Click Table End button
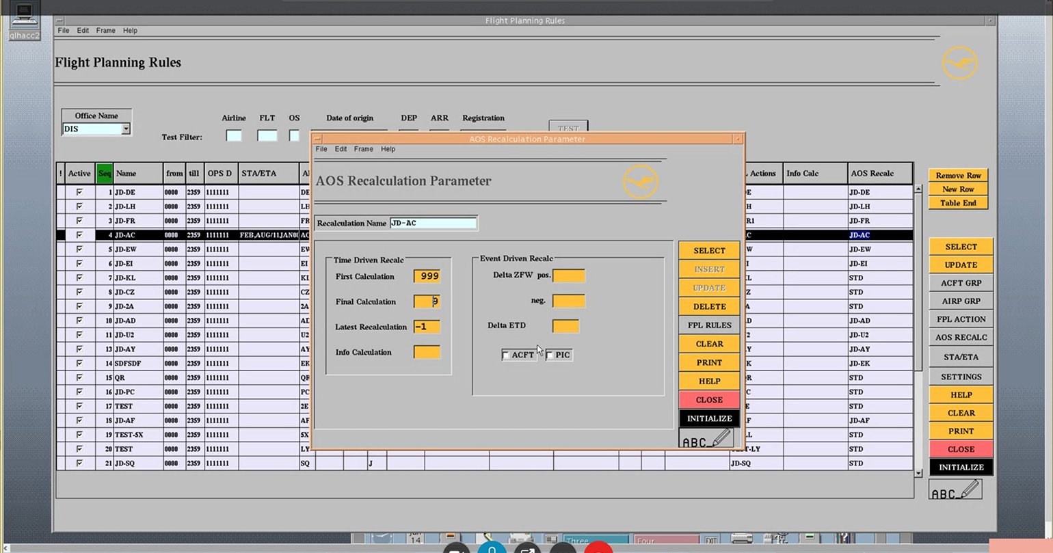 coord(958,203)
